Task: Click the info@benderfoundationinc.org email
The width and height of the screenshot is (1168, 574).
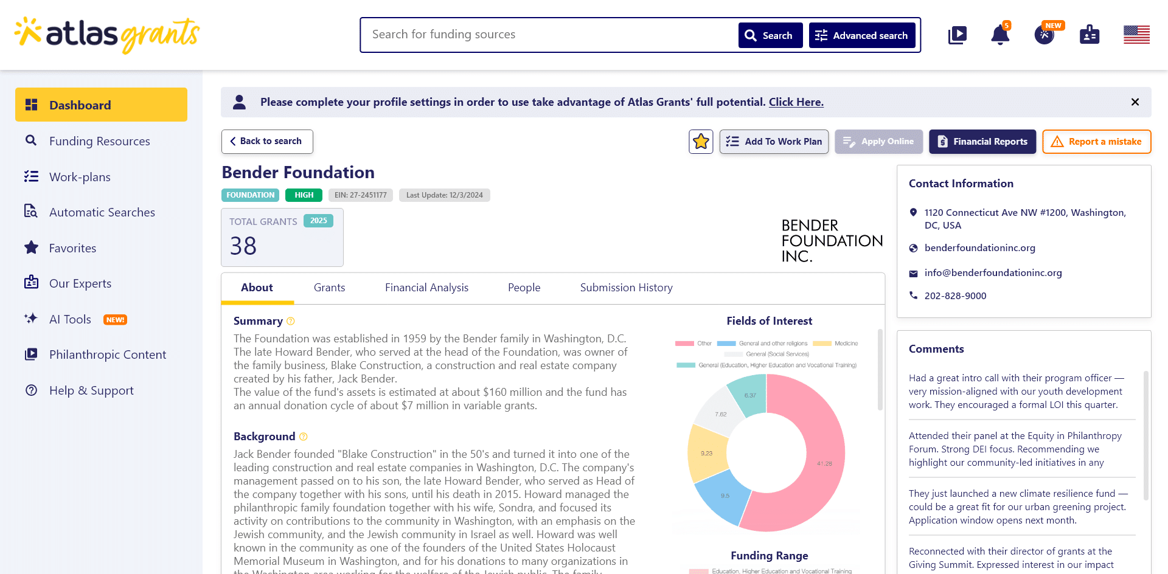Action: coord(993,273)
